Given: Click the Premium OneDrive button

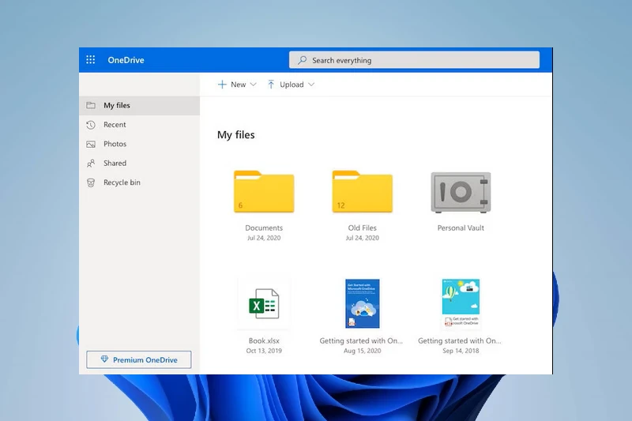Looking at the screenshot, I should [x=139, y=359].
